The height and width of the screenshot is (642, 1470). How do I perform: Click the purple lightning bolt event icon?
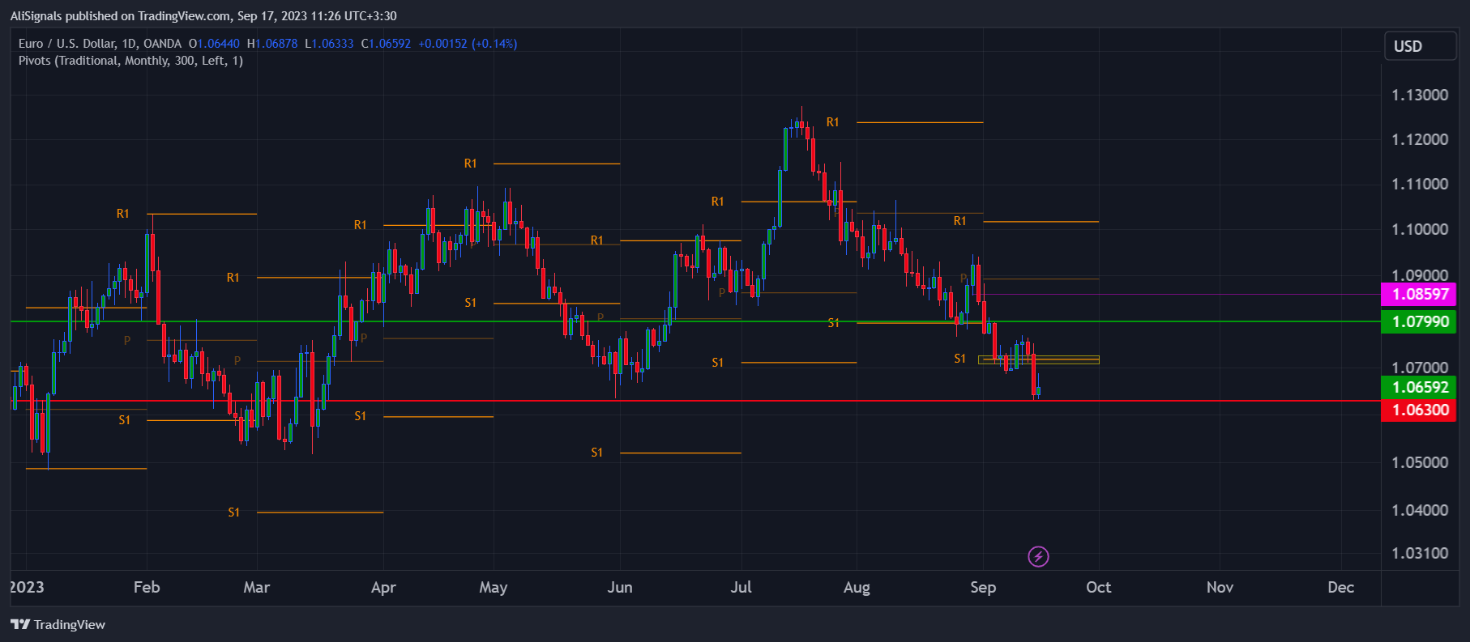click(1038, 556)
